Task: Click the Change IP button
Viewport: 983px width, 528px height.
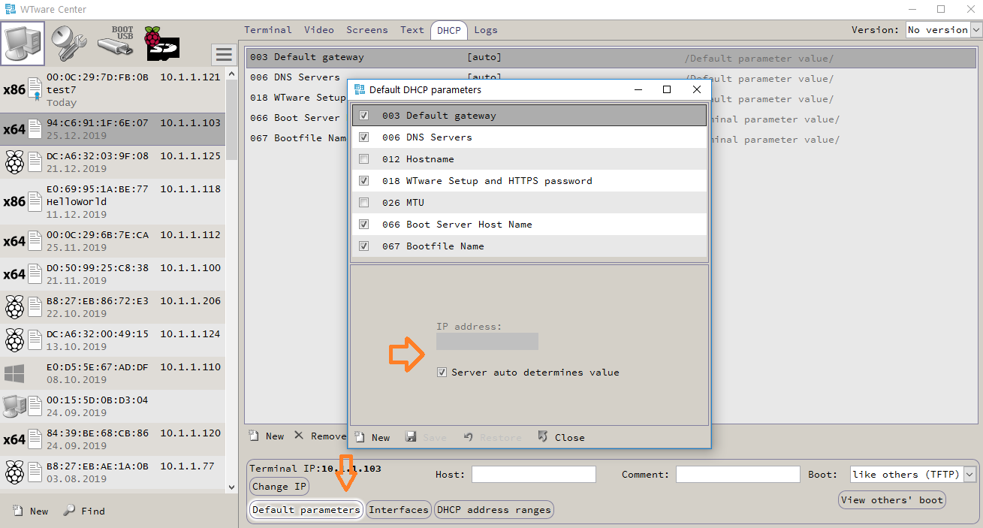Action: point(279,487)
